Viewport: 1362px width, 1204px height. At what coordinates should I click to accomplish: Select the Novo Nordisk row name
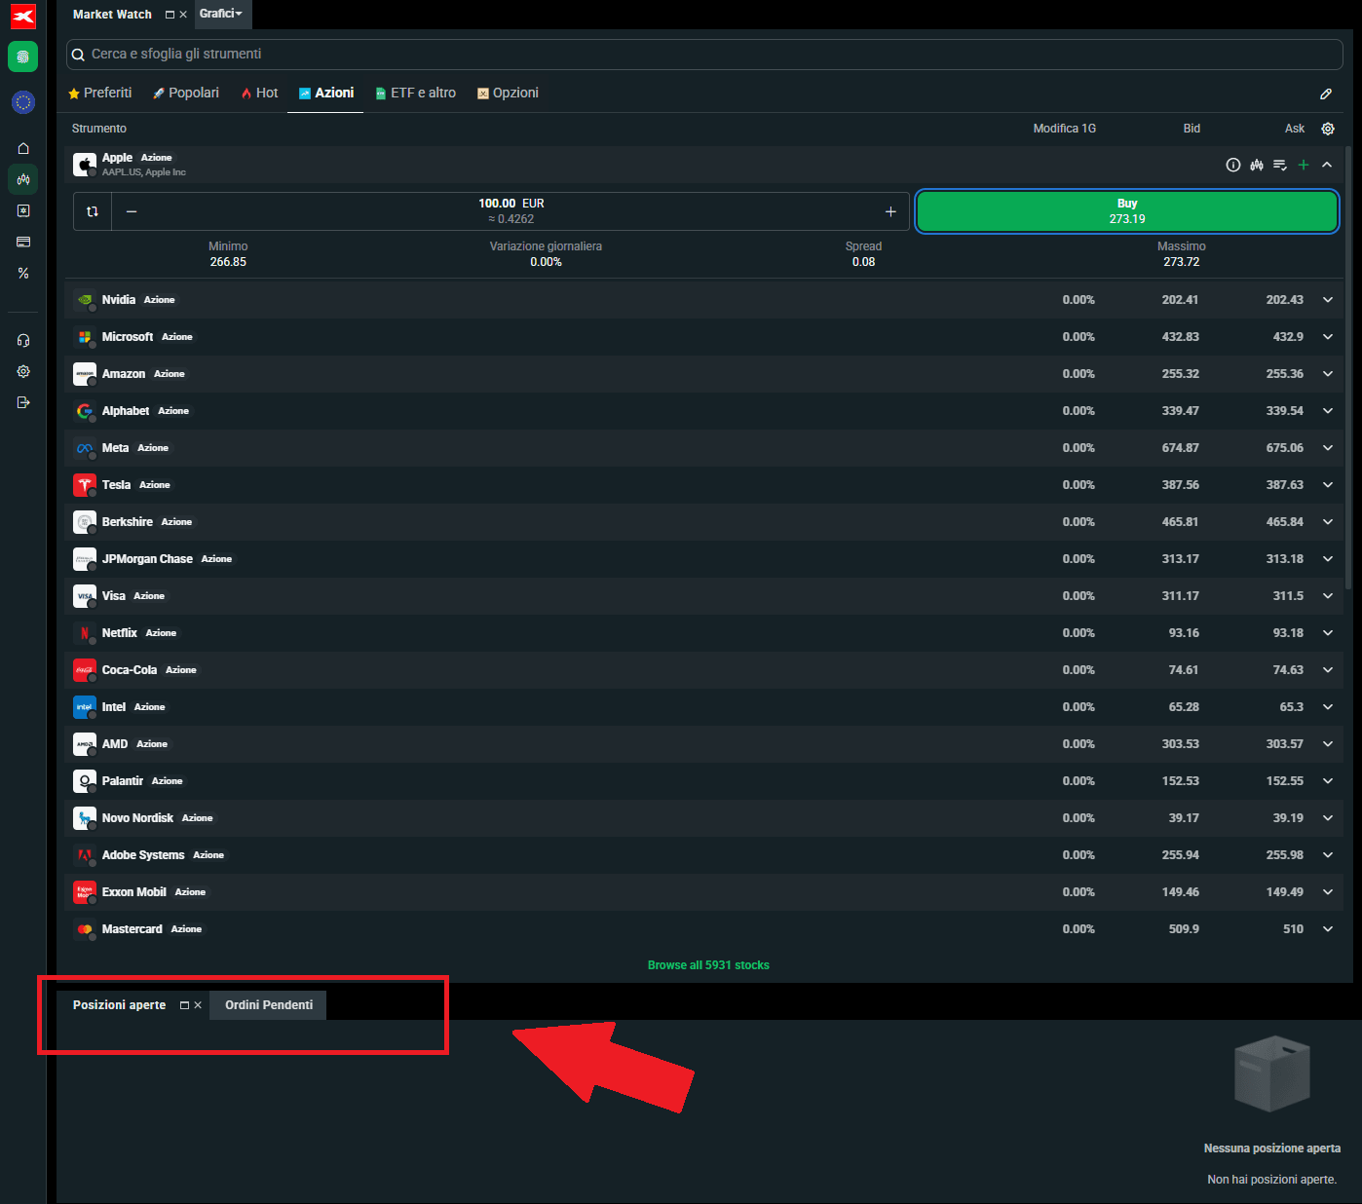point(137,818)
